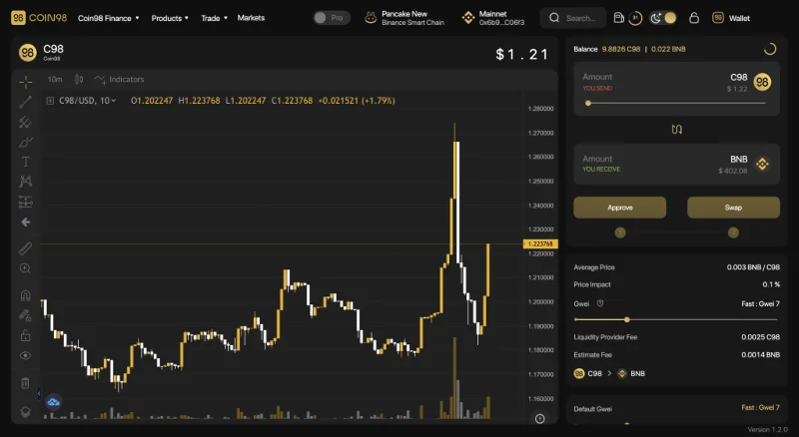This screenshot has width=799, height=437.
Task: Collapse the drawing toolbar side arrow
Action: click(39, 393)
